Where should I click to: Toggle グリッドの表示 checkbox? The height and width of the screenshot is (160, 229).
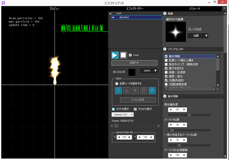click(135, 109)
